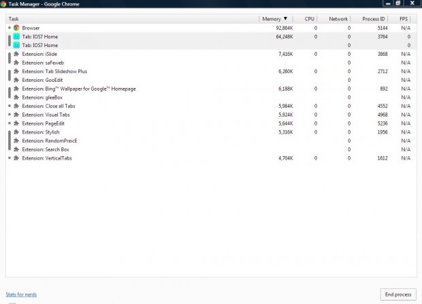Select Extension: Tab Slideshow Plus task

(211, 71)
